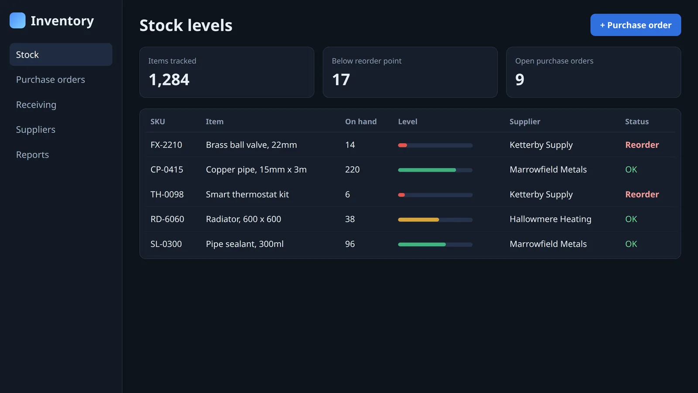Open the Below reorder point card
This screenshot has height=393, width=698.
click(x=410, y=72)
